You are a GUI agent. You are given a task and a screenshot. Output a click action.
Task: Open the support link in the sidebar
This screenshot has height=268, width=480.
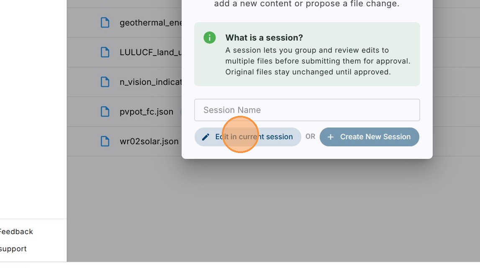13,249
